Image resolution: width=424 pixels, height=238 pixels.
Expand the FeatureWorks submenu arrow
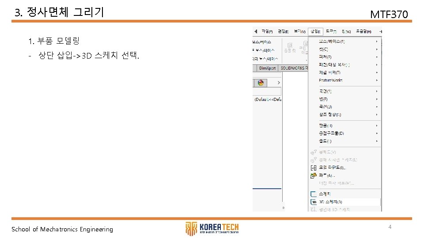[x=377, y=80]
